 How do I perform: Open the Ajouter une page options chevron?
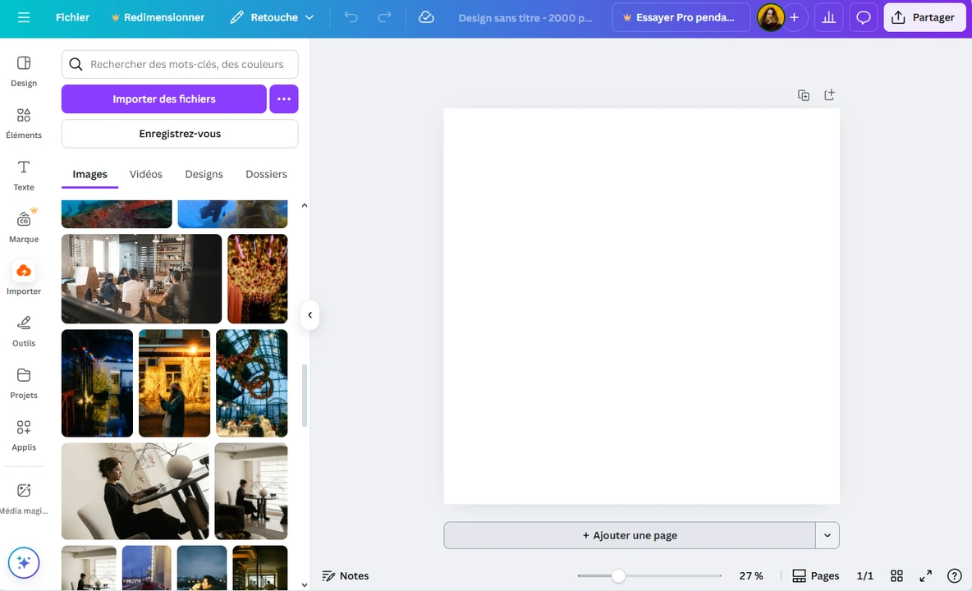(x=827, y=535)
